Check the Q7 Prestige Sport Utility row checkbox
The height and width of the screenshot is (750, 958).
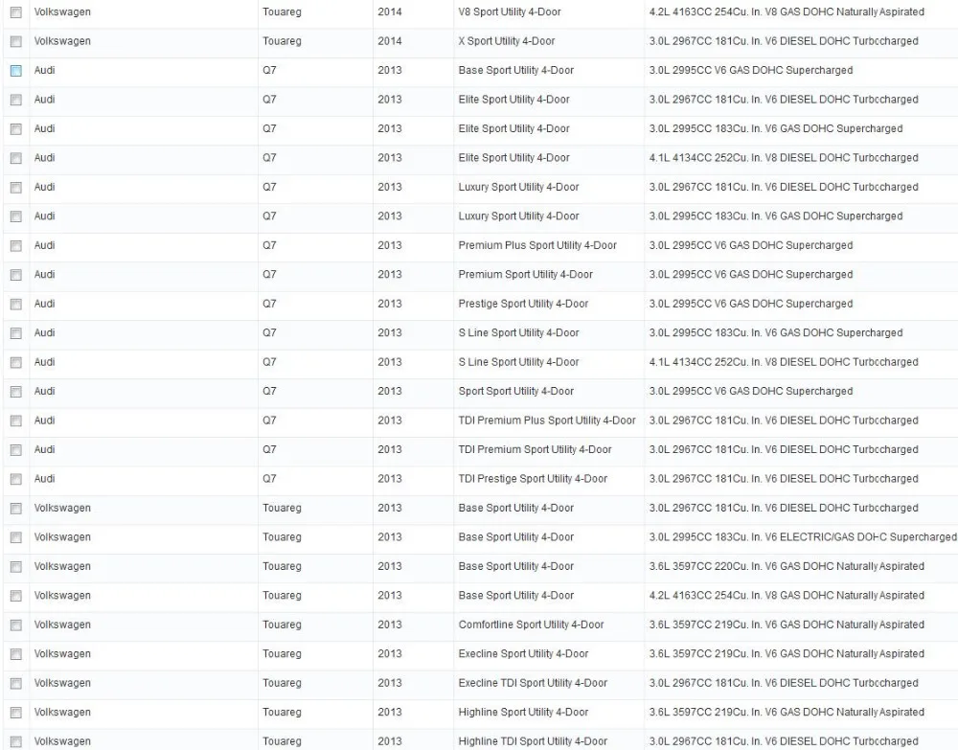point(16,305)
